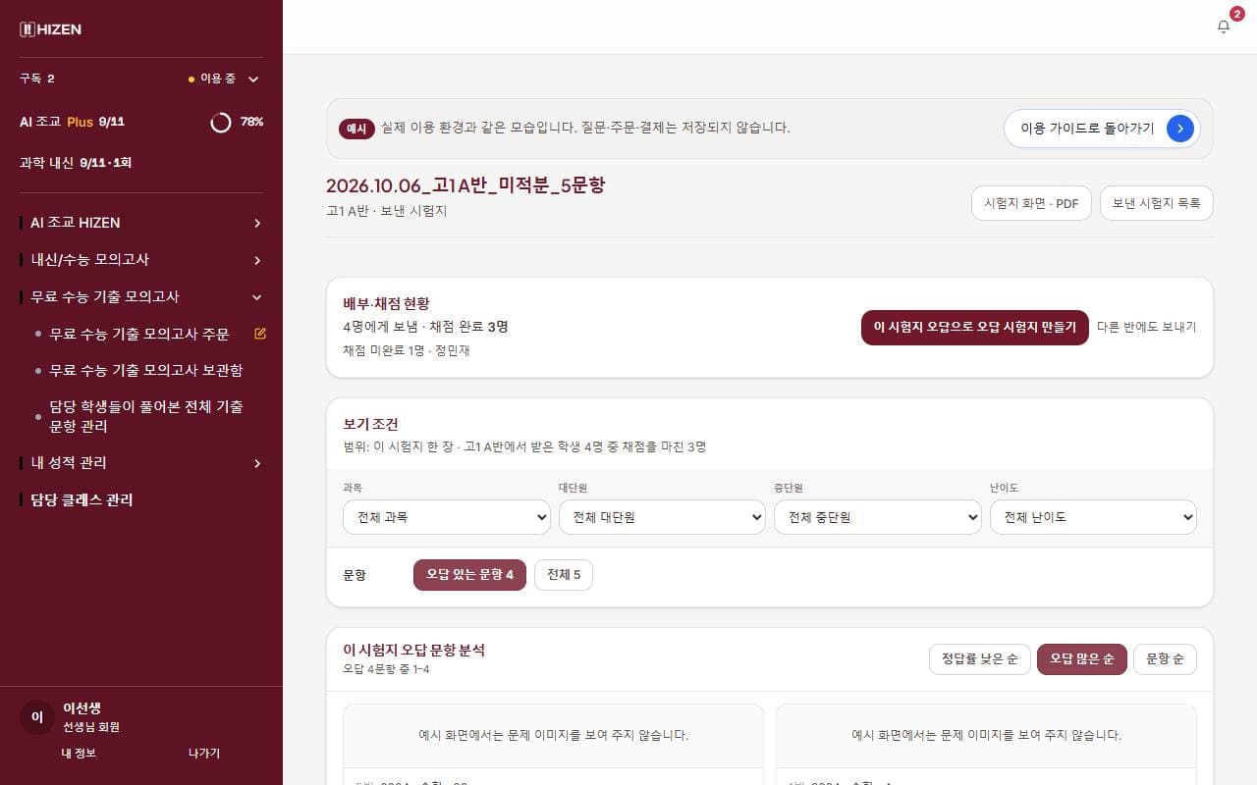Click the left question card image placeholder
The width and height of the screenshot is (1257, 785).
553,735
